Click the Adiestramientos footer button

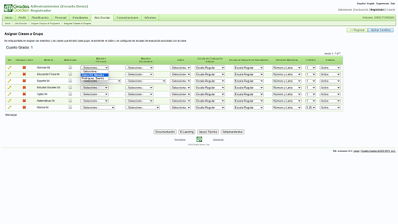[233, 132]
